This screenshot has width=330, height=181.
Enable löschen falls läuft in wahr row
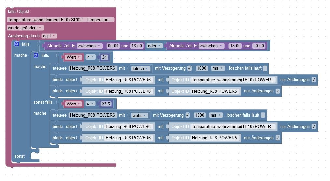[x=263, y=115]
